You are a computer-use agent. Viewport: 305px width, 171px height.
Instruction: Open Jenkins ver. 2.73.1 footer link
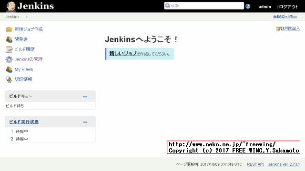click(x=284, y=164)
